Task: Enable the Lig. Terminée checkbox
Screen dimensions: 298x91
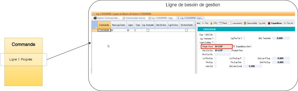Action: click(x=215, y=38)
